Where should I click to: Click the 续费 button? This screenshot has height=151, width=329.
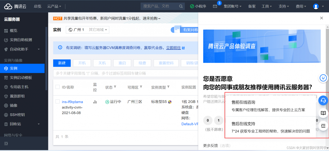pyautogui.click(x=142, y=63)
